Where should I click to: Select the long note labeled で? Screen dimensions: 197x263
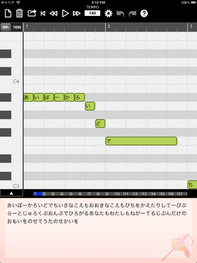point(141,141)
